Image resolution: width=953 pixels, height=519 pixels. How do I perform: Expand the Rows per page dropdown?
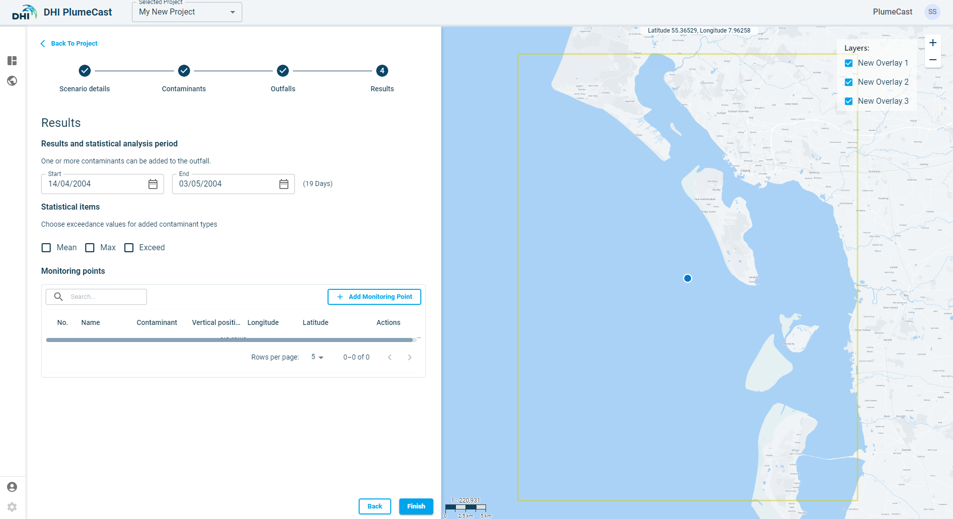coord(317,357)
